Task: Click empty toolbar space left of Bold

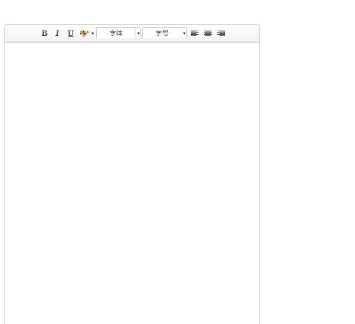Action: point(22,33)
